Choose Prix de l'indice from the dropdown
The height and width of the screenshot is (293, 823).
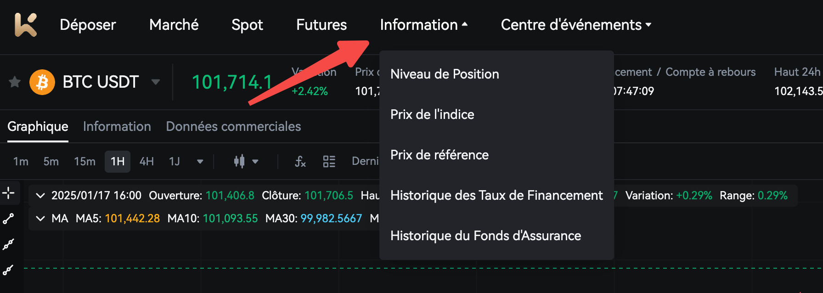(432, 114)
